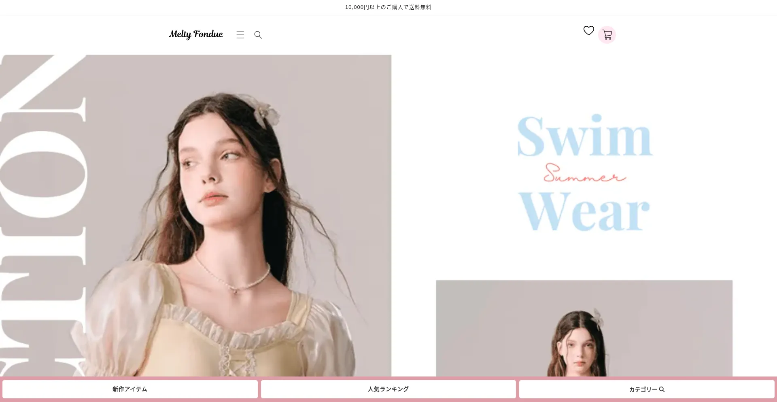
Task: Open the smaller model photo under Swim Wear
Action: point(584,328)
